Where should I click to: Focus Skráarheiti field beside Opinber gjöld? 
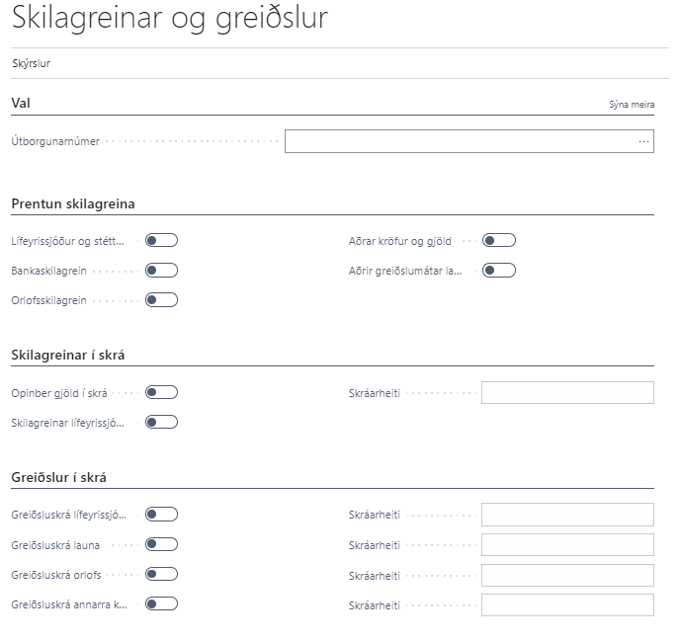(x=567, y=393)
